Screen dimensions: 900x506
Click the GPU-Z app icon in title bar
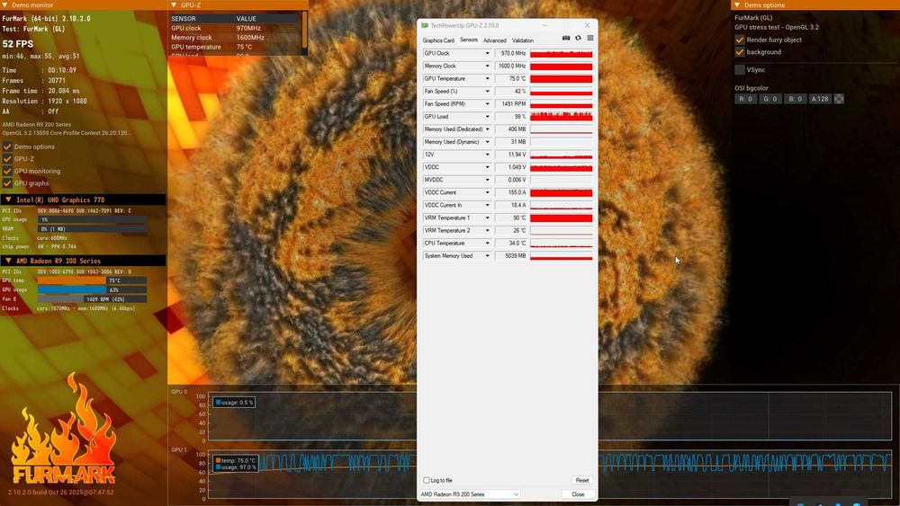(x=425, y=25)
